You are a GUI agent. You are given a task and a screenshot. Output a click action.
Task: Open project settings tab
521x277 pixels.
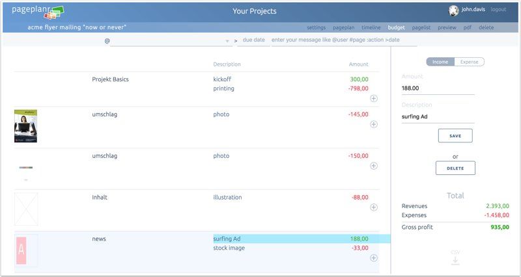click(316, 28)
